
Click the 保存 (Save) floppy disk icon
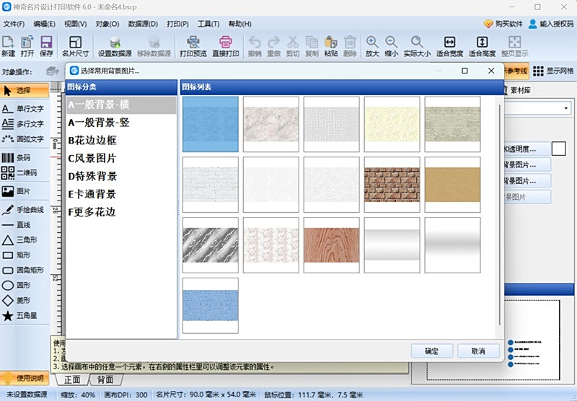46,46
